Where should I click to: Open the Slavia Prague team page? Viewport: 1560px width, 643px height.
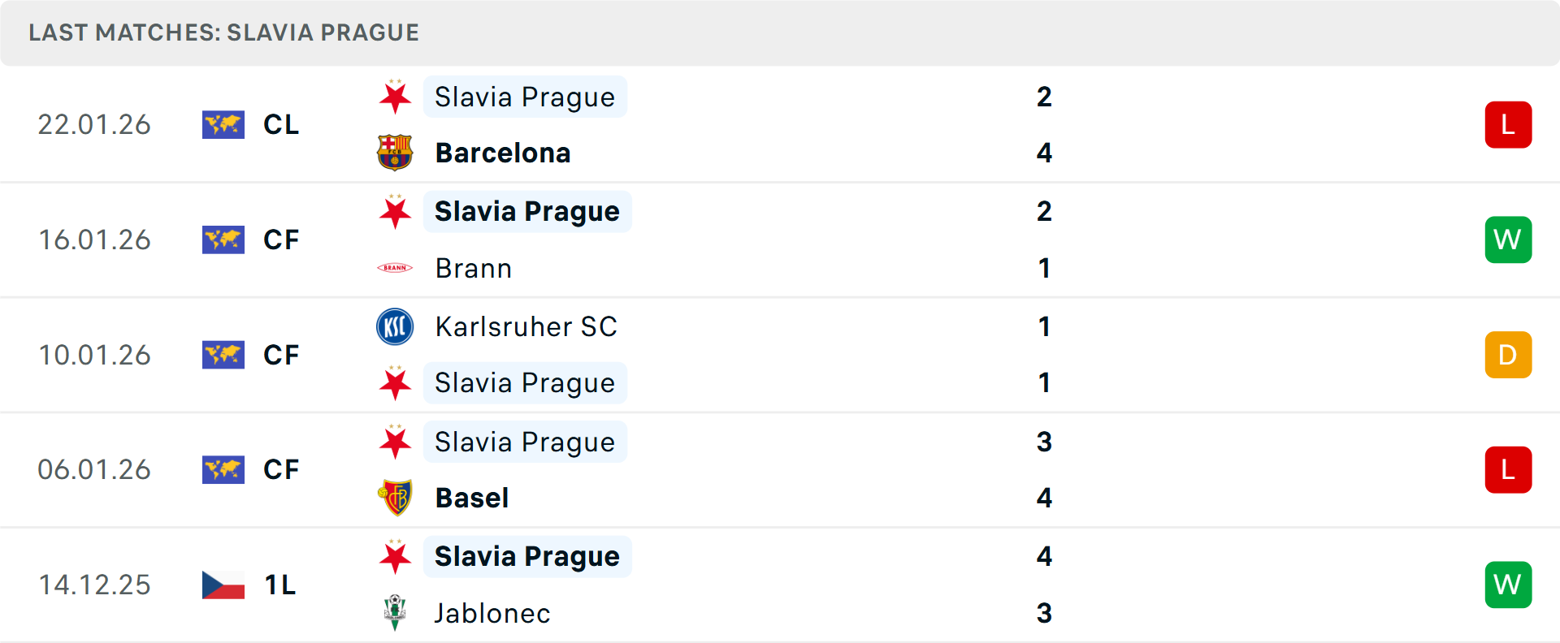click(524, 97)
